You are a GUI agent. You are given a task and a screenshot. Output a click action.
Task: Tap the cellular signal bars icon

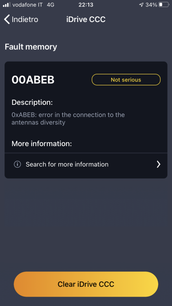[7, 4]
